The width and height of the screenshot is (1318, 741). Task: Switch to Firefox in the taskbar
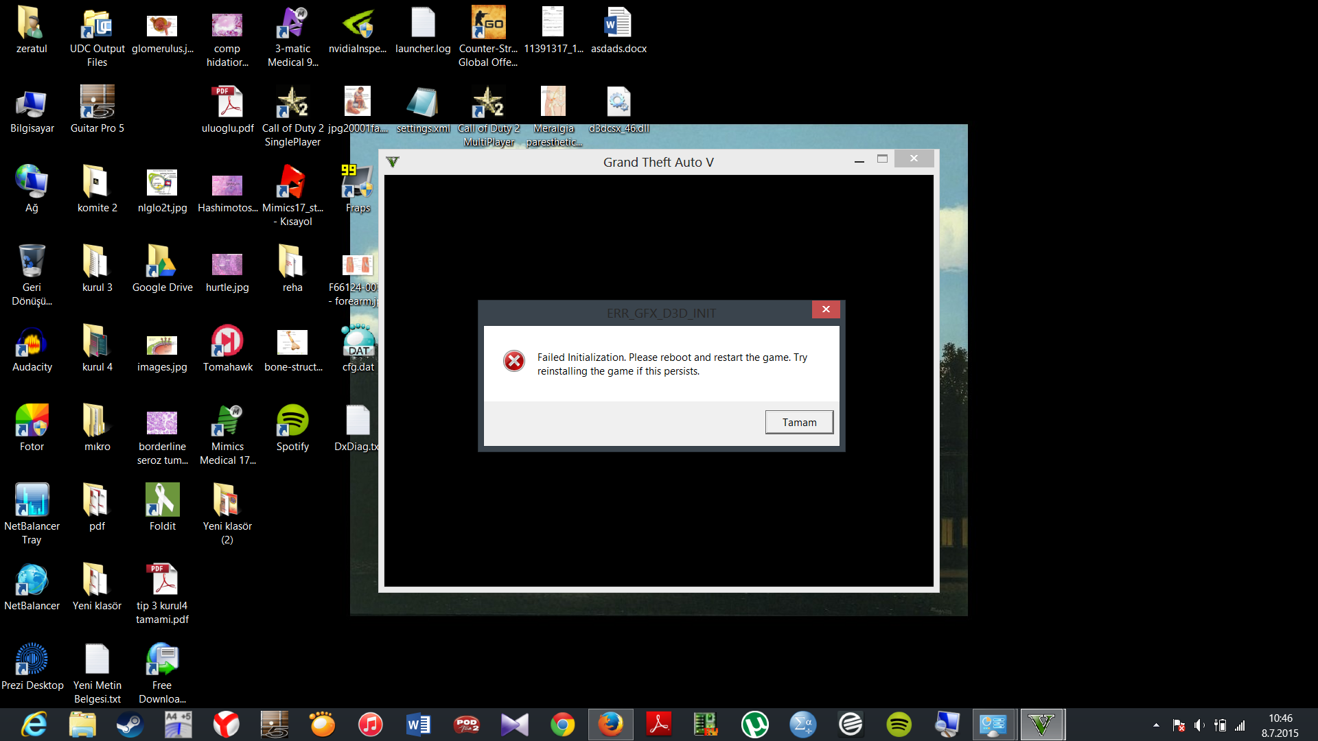tap(610, 725)
